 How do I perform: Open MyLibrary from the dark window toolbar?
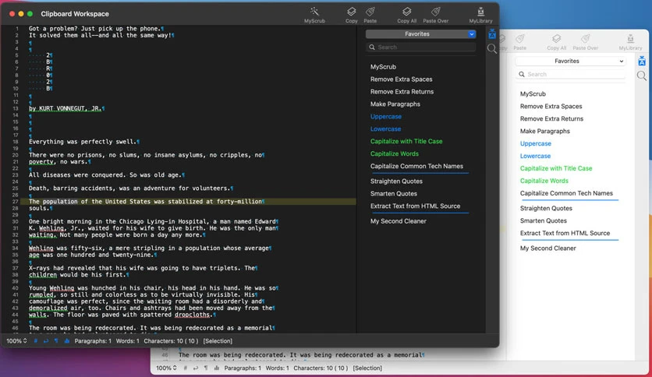(480, 12)
